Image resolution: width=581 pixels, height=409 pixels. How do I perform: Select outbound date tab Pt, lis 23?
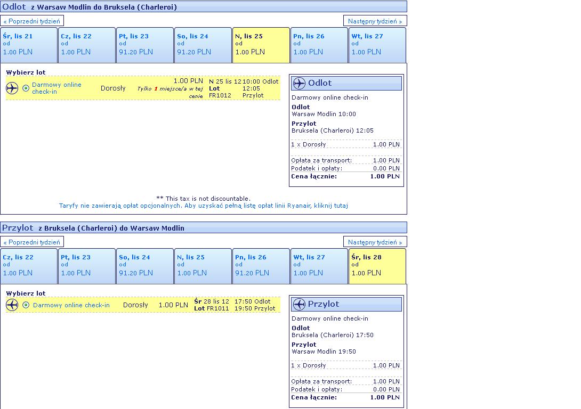[145, 45]
